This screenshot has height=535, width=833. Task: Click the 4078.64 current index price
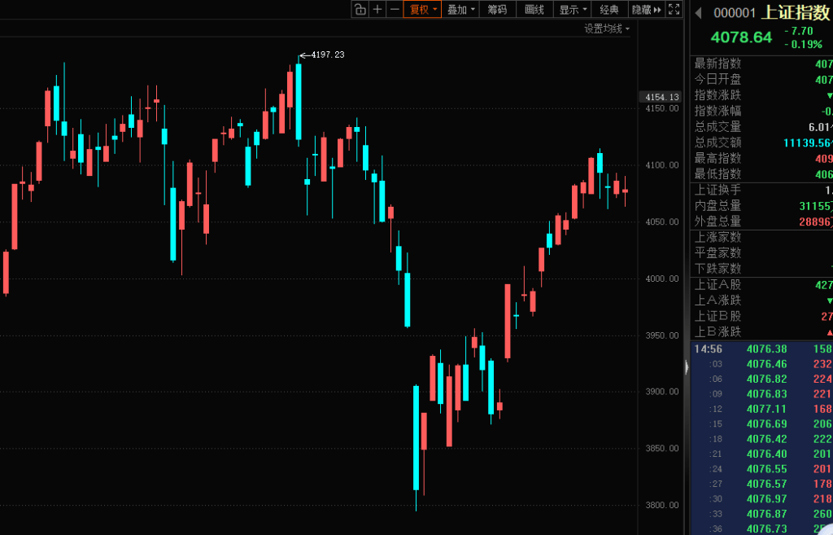tap(741, 37)
